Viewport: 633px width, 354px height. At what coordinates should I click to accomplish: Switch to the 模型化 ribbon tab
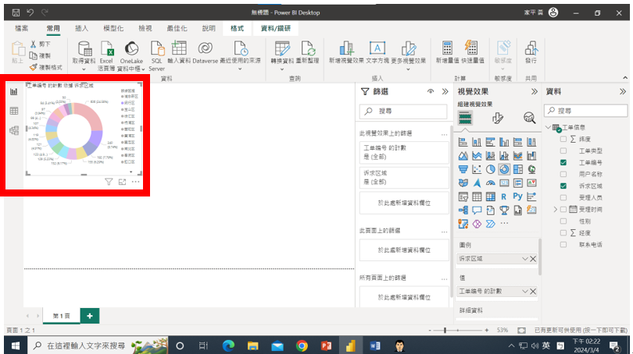(113, 28)
